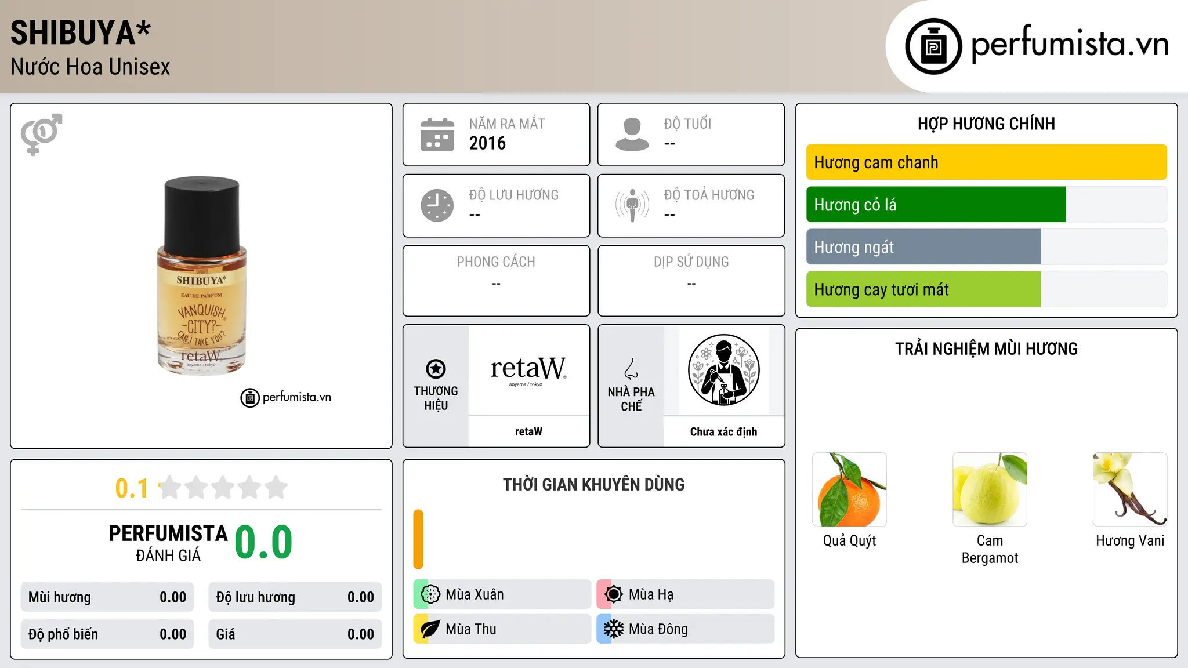Click the perfumista.vn site name in header
1188x668 pixels.
[x=1070, y=44]
